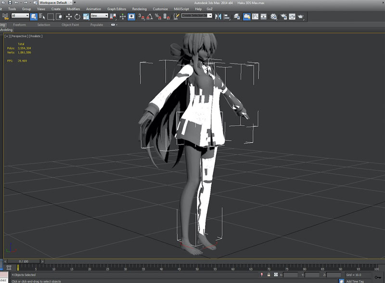
Task: Click the teapot Render Production icon
Action: [x=301, y=16]
